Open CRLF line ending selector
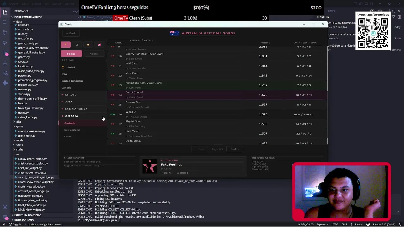The width and height of the screenshot is (404, 227). 344,224
